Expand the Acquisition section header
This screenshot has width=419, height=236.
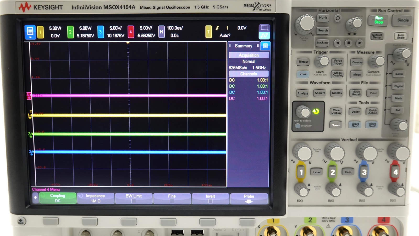tap(249, 55)
